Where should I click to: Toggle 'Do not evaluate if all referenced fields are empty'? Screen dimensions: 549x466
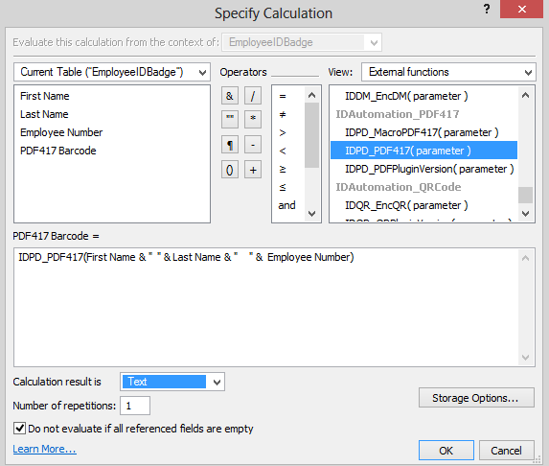coord(19,429)
